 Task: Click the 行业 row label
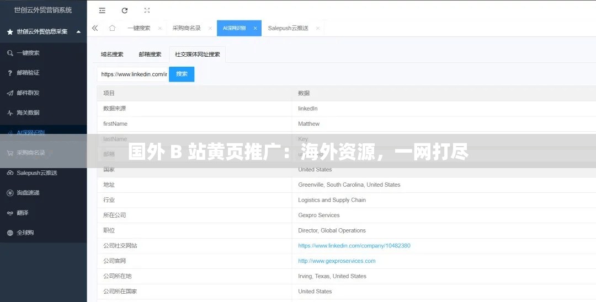[109, 200]
